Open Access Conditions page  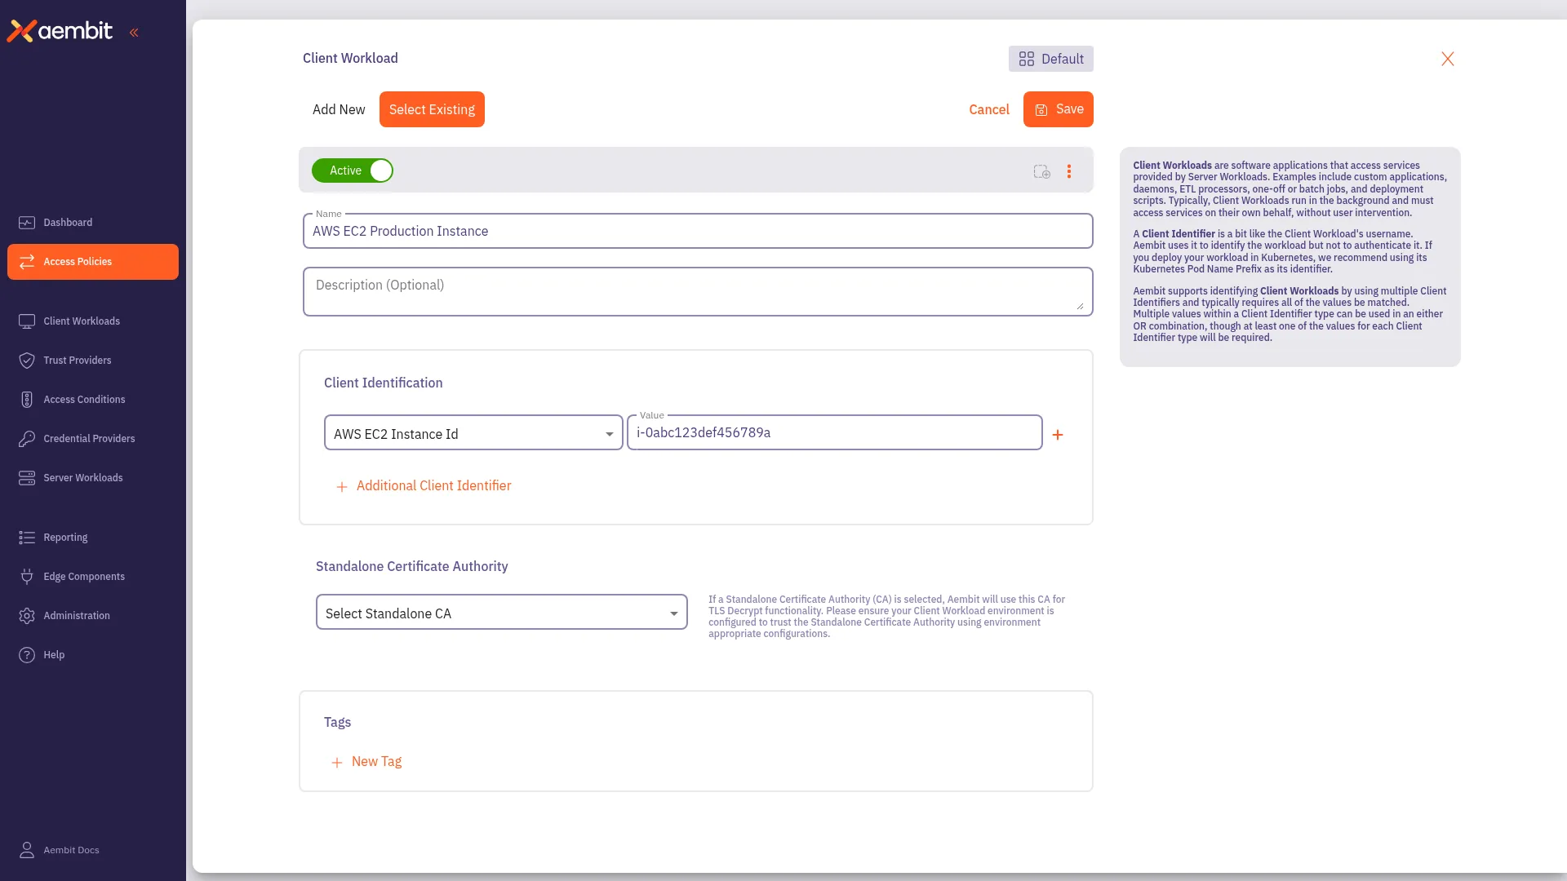(x=93, y=400)
